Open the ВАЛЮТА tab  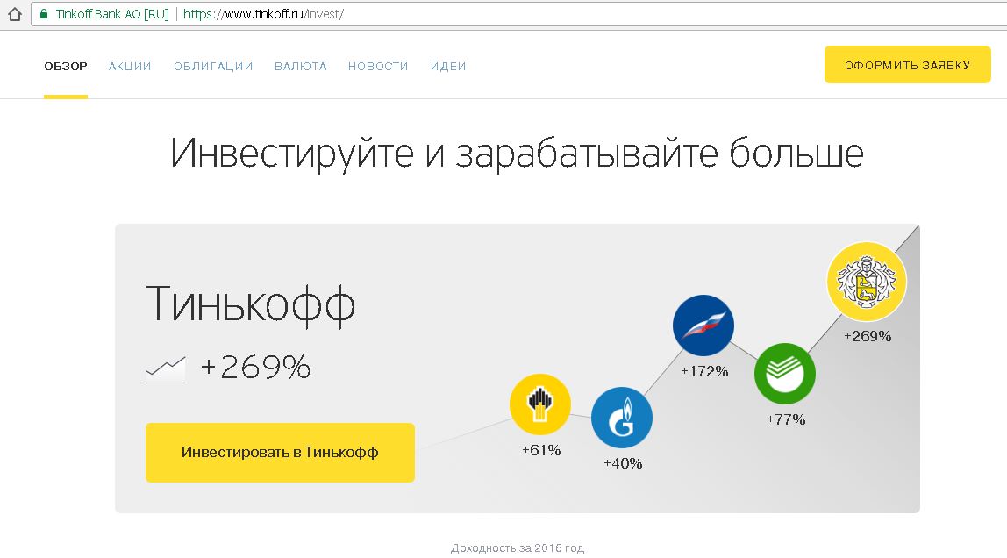(300, 66)
